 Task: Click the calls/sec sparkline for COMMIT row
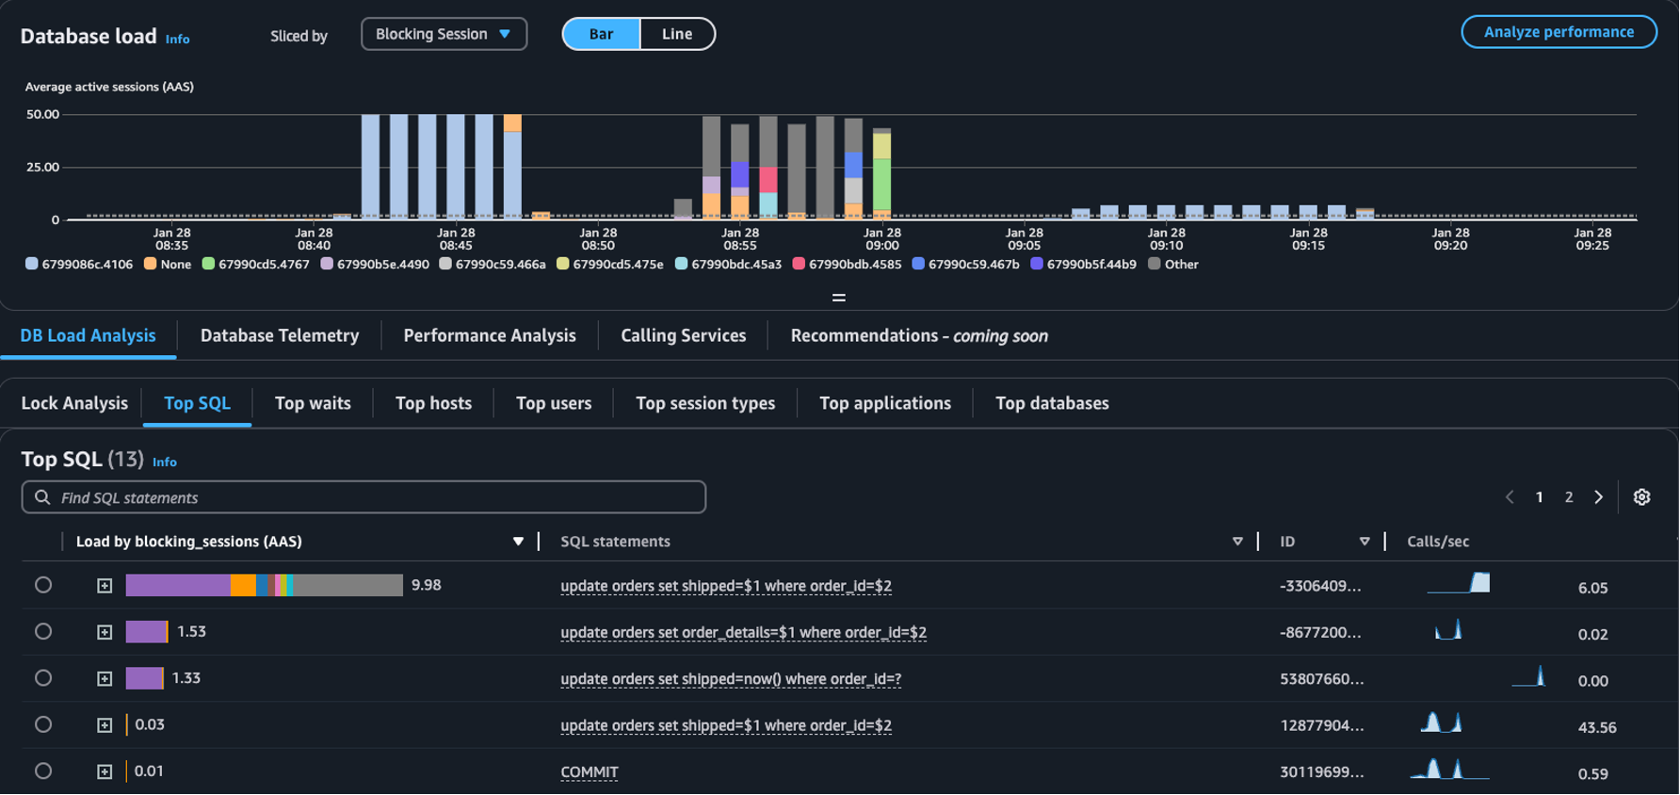pyautogui.click(x=1448, y=770)
